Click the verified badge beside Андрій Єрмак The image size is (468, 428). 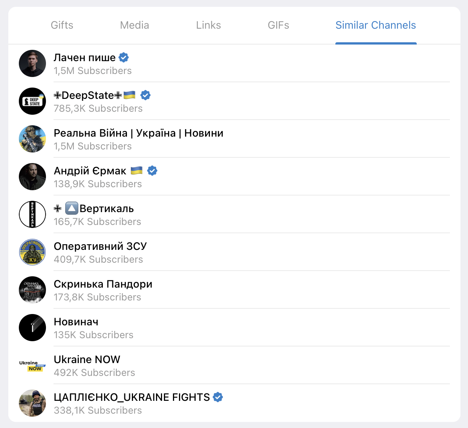152,171
